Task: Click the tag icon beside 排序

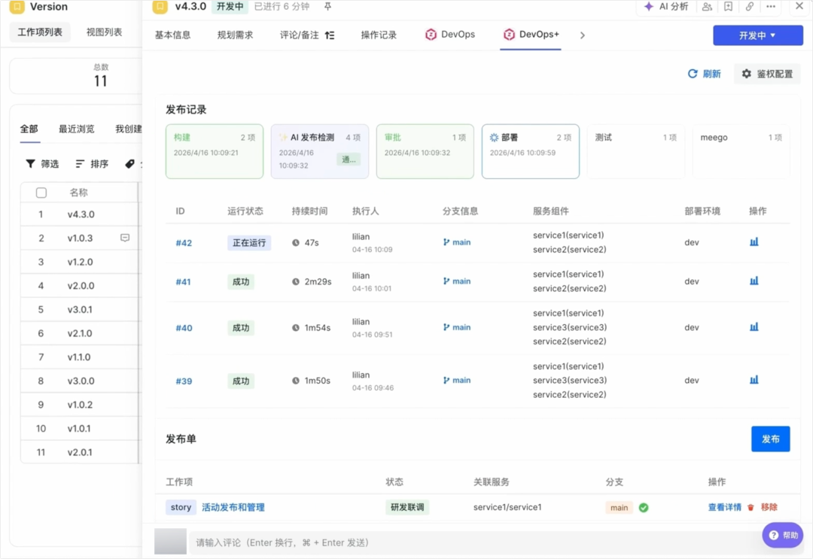Action: click(129, 164)
